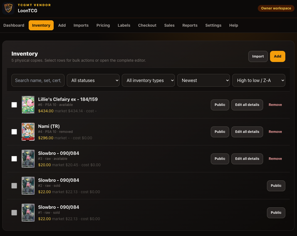The image size is (297, 236).
Task: Toggle Public for Lillie's Clefairy ex
Action: click(x=220, y=105)
